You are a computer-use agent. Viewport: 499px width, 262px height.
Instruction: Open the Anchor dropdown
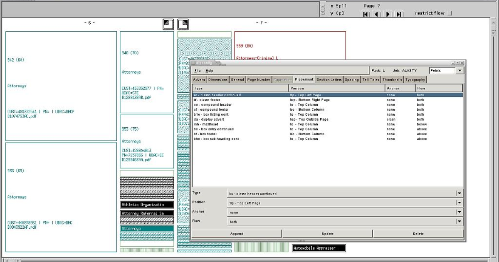tap(459, 213)
